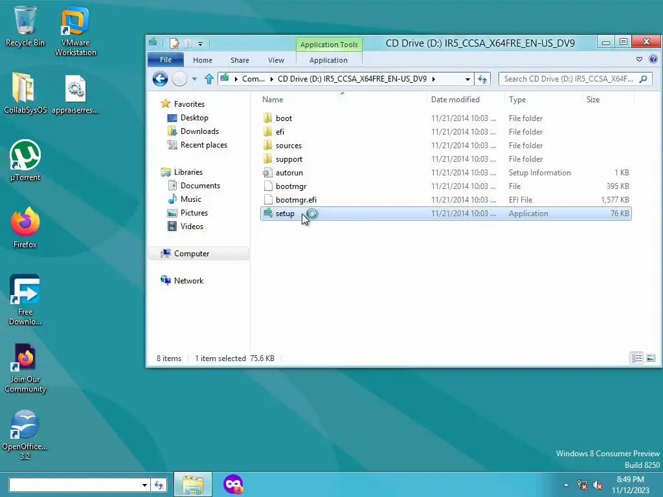
Task: Open the Recycle Bin desktop icon
Action: click(x=25, y=26)
